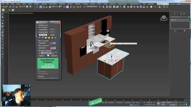Open the reference coordinate system dropdown
The height and width of the screenshot is (107, 191).
point(55,7)
